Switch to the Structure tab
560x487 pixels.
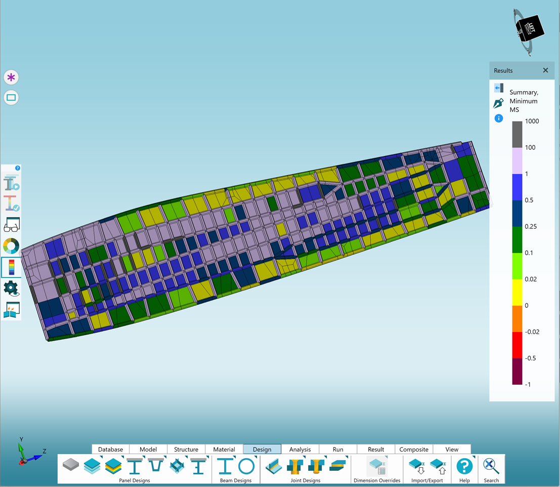(186, 449)
